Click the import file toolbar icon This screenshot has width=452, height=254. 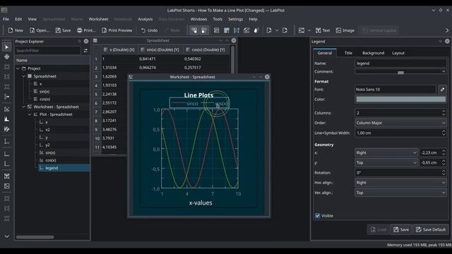pyautogui.click(x=269, y=30)
